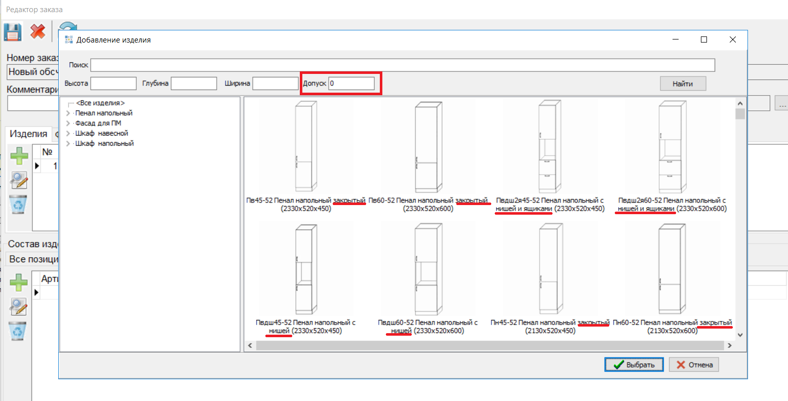Cancel dialog with the Отмена button
This screenshot has height=401, width=788.
[x=694, y=365]
